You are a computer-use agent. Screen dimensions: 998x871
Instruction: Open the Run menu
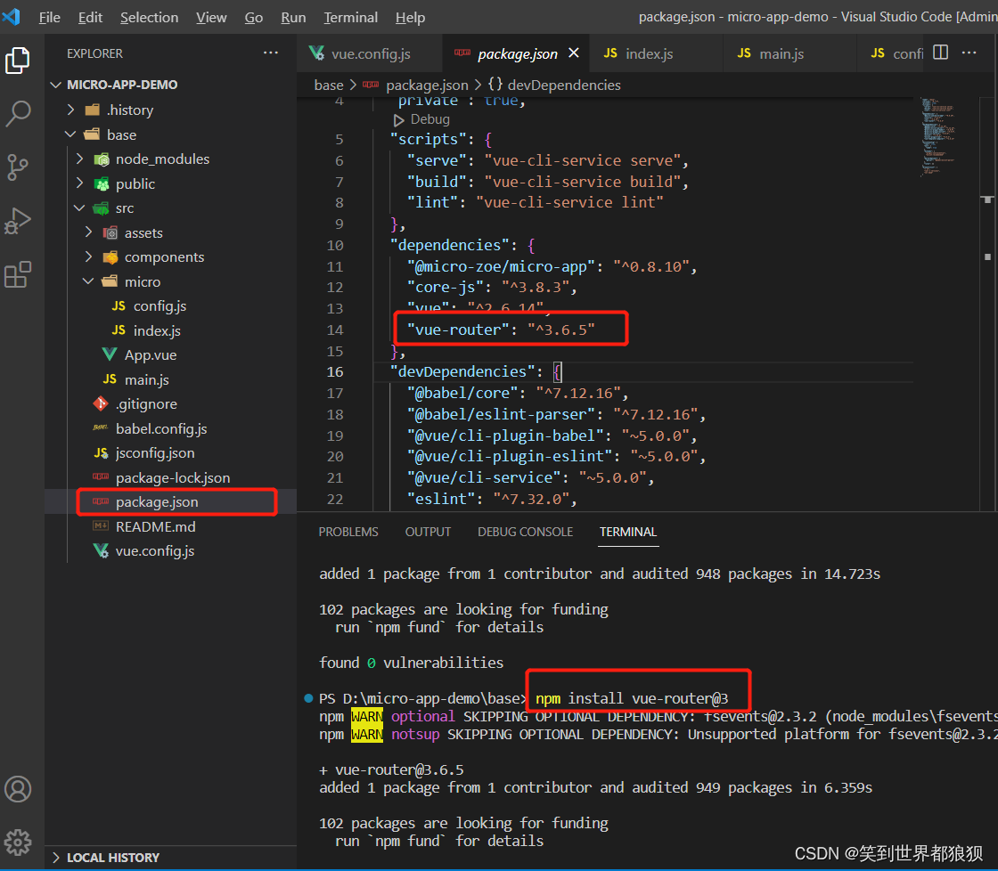[293, 17]
